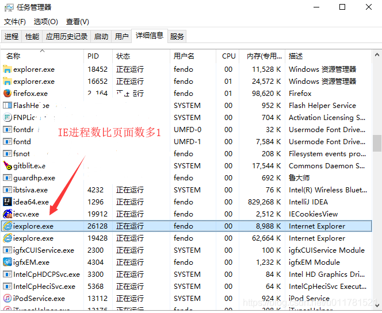
Task: Sort by the 名称 column header
Action: [42, 56]
